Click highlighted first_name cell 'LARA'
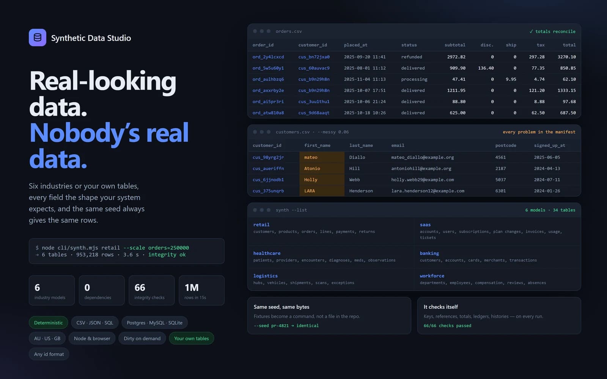This screenshot has width=607, height=379. click(322, 191)
